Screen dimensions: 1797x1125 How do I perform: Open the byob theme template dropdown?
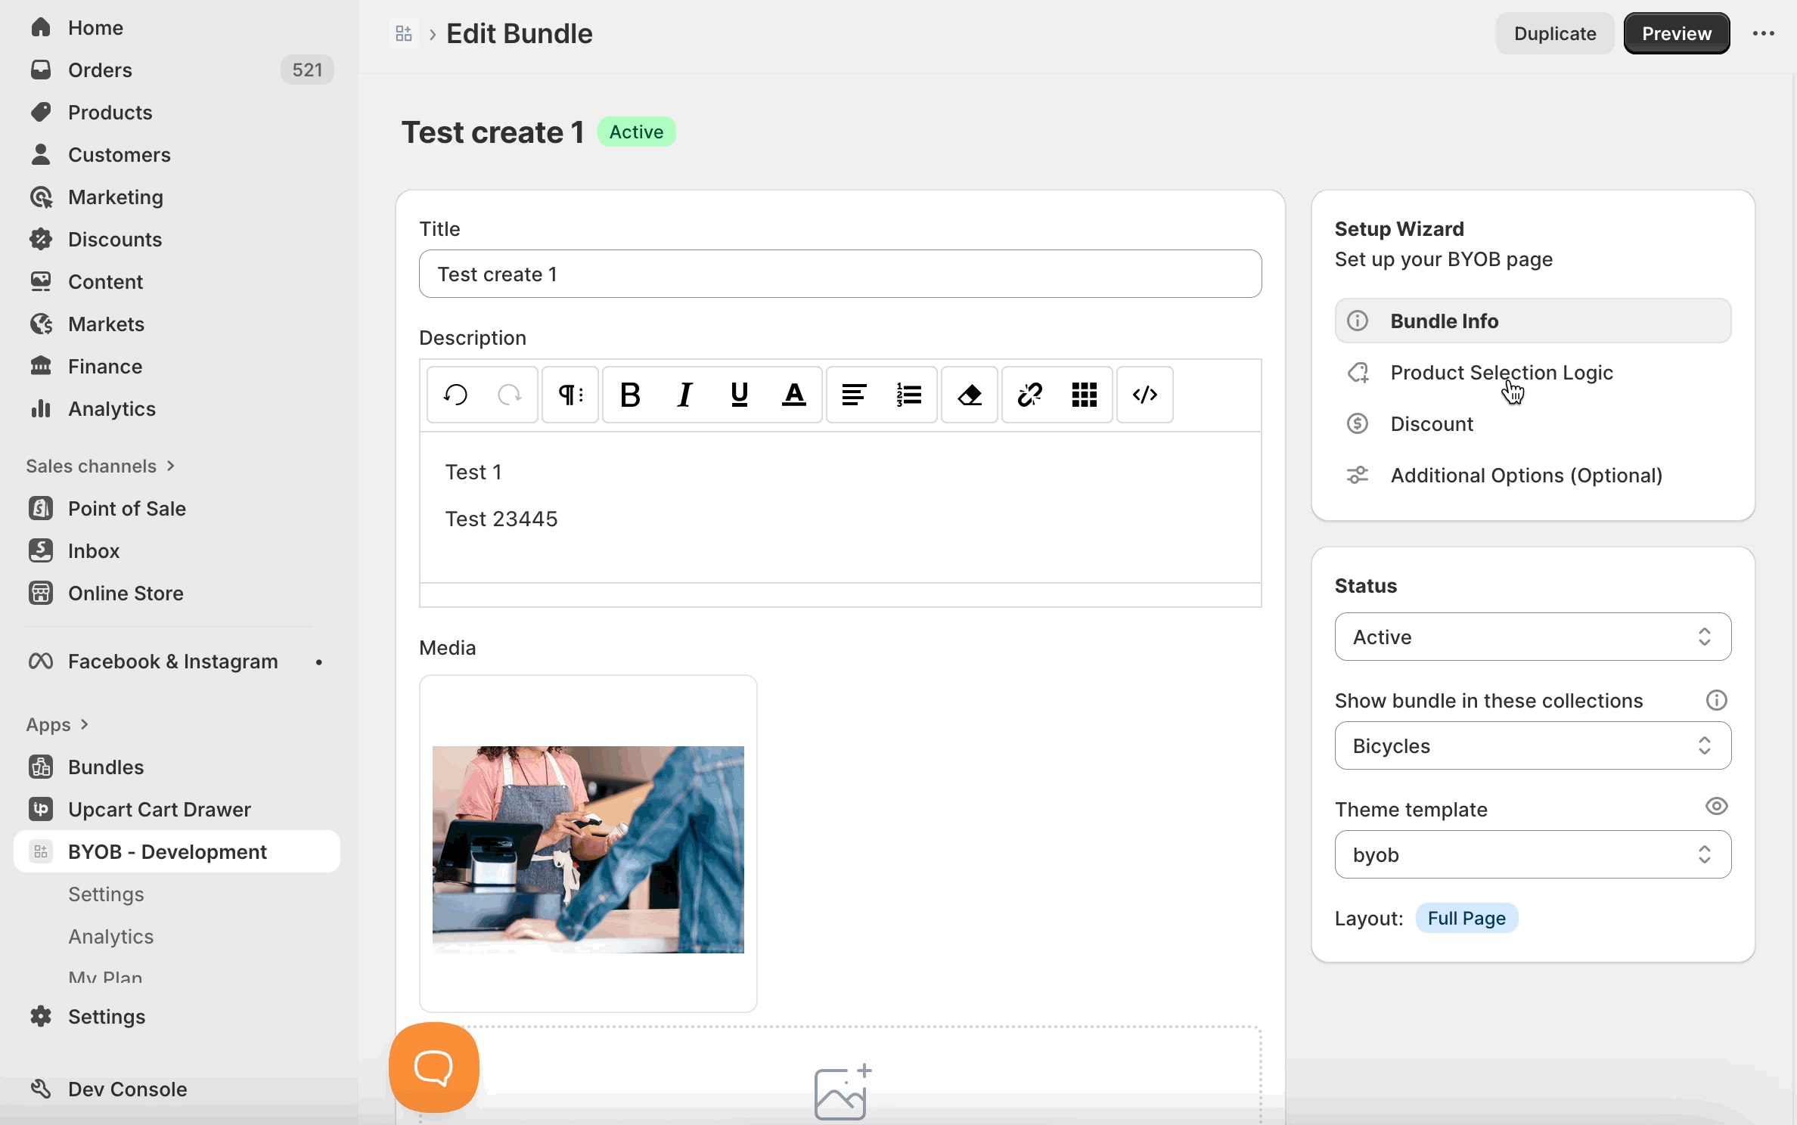[x=1532, y=854]
